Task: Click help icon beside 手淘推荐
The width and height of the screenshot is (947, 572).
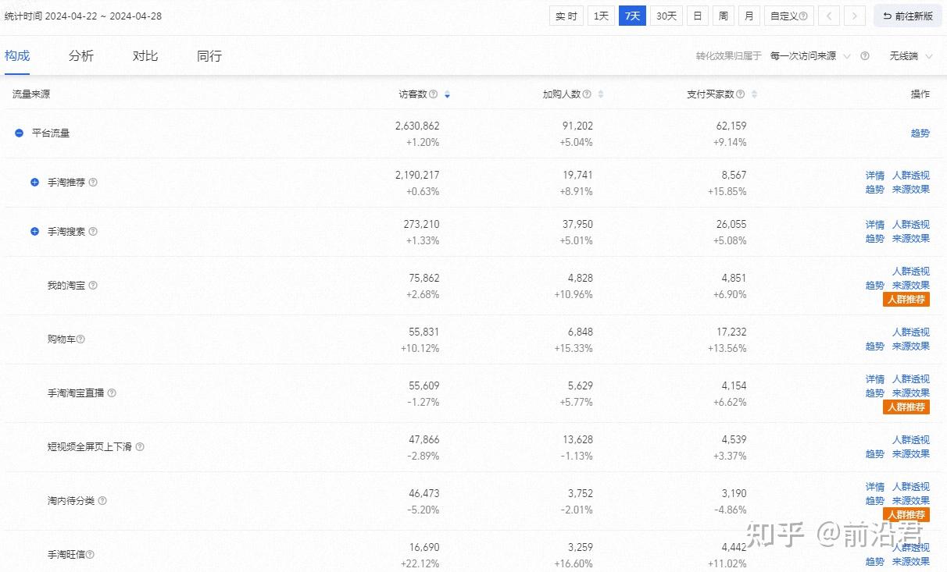Action: coord(93,183)
